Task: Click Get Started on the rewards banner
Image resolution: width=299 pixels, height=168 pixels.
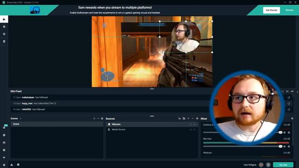Action: coord(271,10)
